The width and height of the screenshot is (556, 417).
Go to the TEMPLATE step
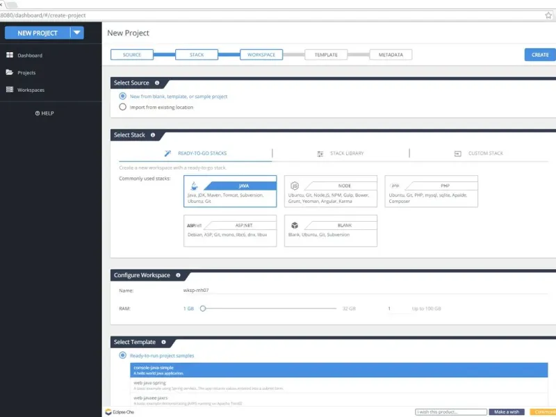326,55
